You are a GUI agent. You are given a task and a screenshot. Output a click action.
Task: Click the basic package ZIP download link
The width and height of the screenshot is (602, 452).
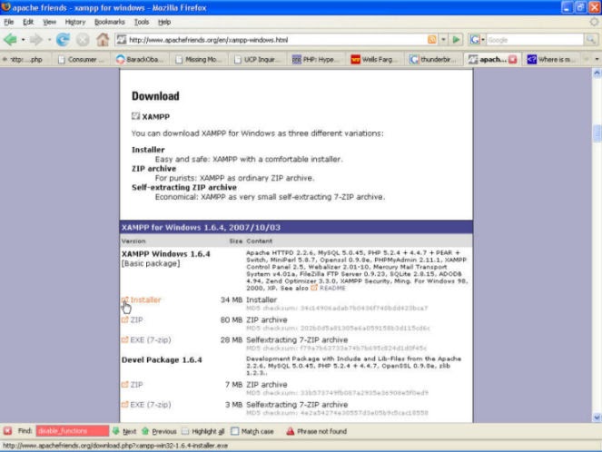(x=136, y=319)
